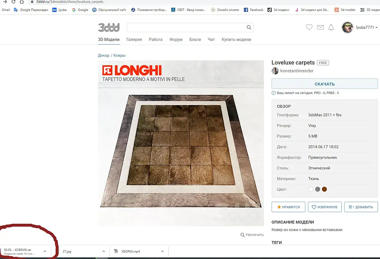Screen dimensions: 380x259
Task: Expand options for 27.jpg download
Action: pos(104,251)
